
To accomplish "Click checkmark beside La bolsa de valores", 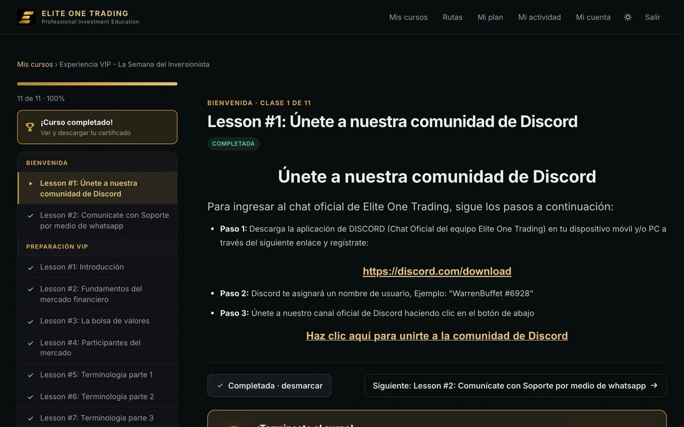I will pos(30,322).
